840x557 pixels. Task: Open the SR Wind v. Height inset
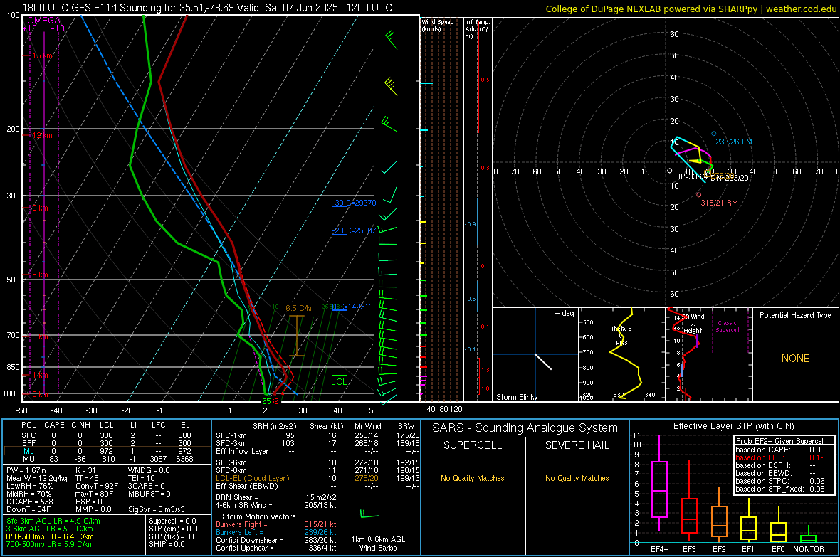[x=709, y=354]
